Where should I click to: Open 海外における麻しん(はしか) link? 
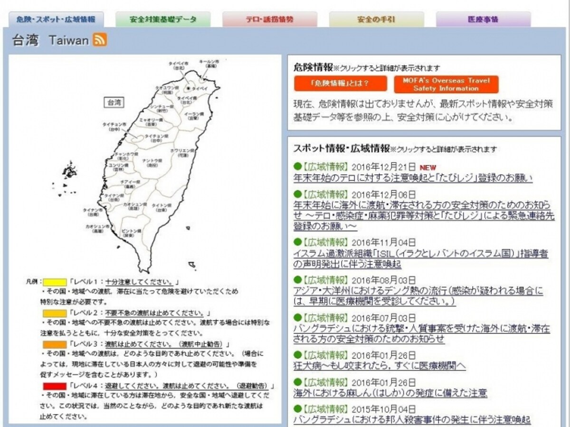tap(390, 393)
